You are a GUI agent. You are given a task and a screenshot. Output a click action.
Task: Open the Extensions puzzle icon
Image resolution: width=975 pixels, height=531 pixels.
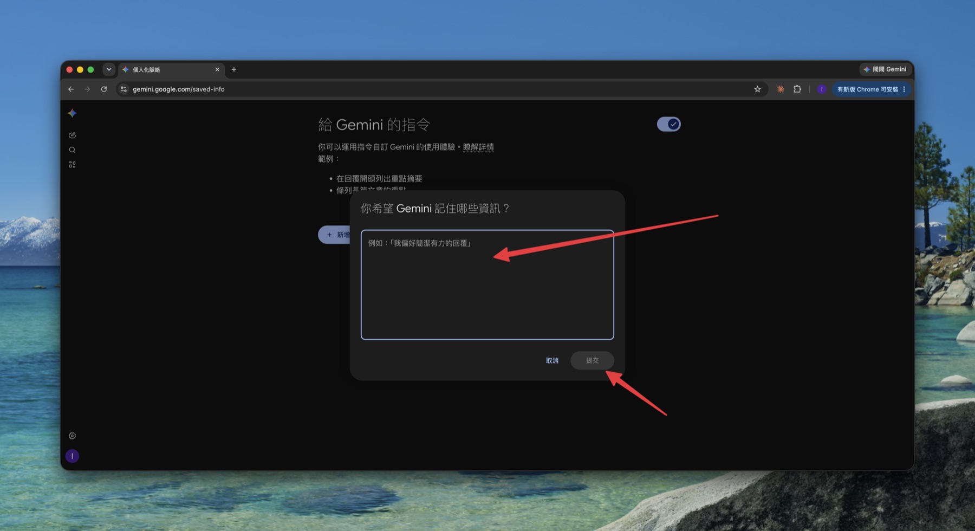(797, 89)
